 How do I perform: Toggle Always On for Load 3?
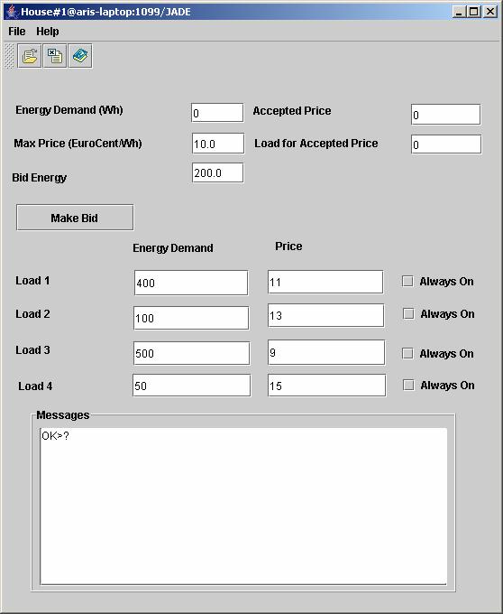[x=407, y=353]
